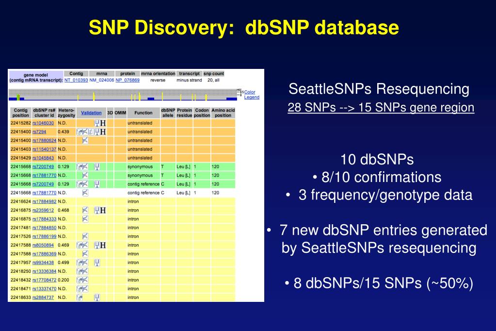This screenshot has height=331, width=496.
Task: Click the HapMap H icon in rs1046030 row
Action: pos(103,123)
